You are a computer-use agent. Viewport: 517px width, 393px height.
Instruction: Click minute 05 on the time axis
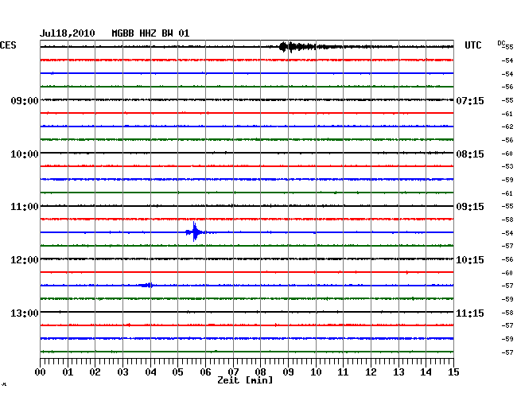pos(177,372)
